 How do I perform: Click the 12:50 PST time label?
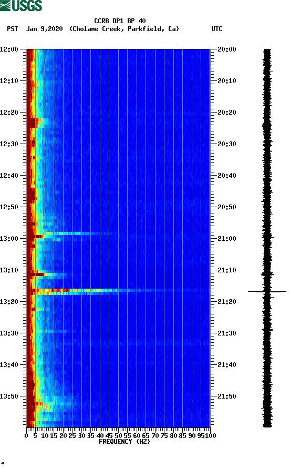[x=9, y=207]
